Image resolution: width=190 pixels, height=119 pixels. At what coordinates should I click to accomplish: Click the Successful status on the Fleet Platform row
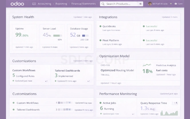(151, 40)
